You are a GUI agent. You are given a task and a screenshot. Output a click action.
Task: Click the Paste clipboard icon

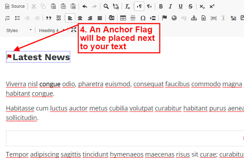[x=53, y=6]
